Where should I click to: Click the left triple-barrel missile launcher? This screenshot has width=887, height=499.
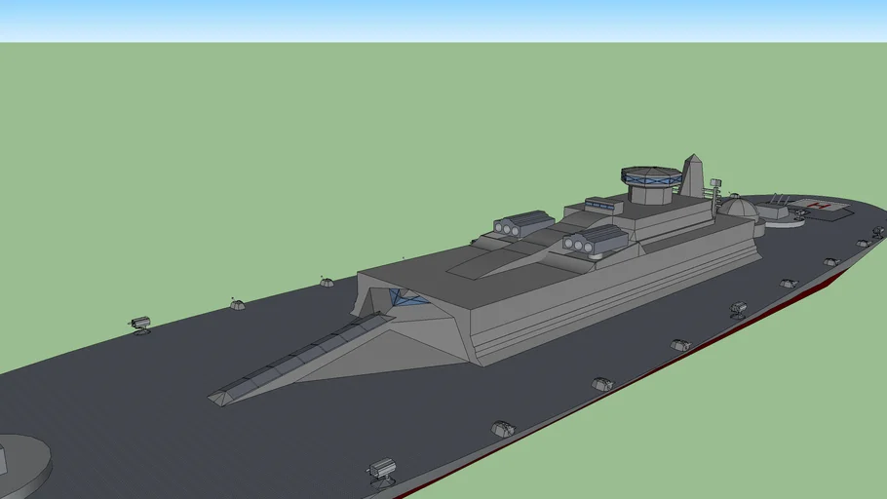coord(522,224)
